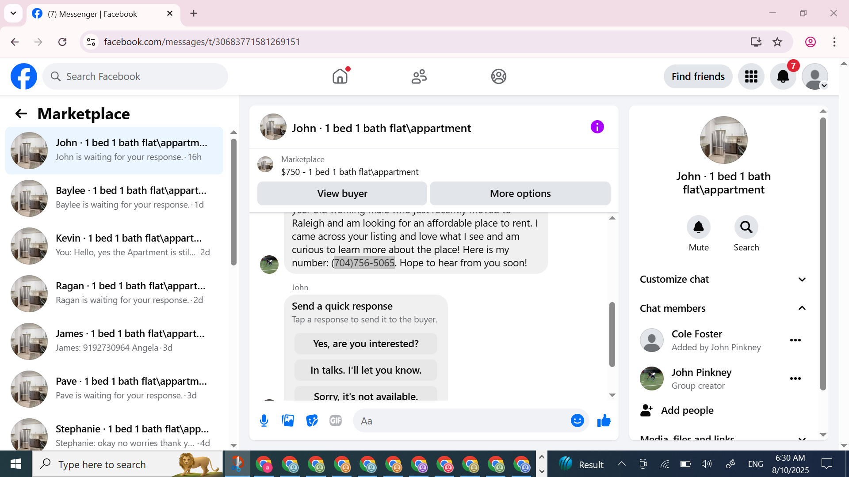Send a thumbs up like
849x477 pixels.
point(604,421)
